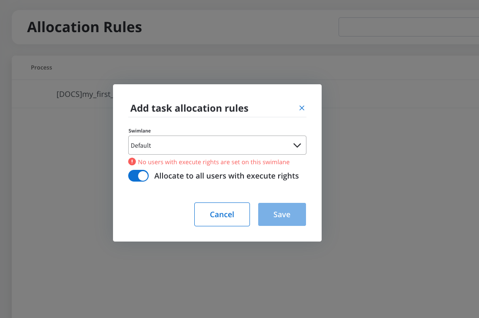Cancel adding the allocation rule
Viewport: 479px width, 318px height.
[222, 214]
